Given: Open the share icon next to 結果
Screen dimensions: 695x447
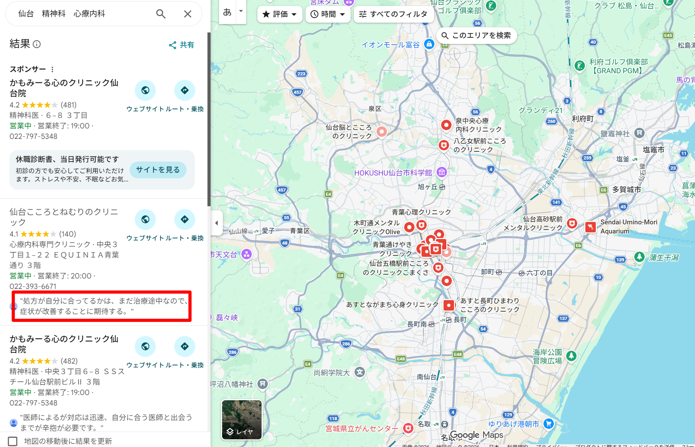Looking at the screenshot, I should tap(173, 45).
